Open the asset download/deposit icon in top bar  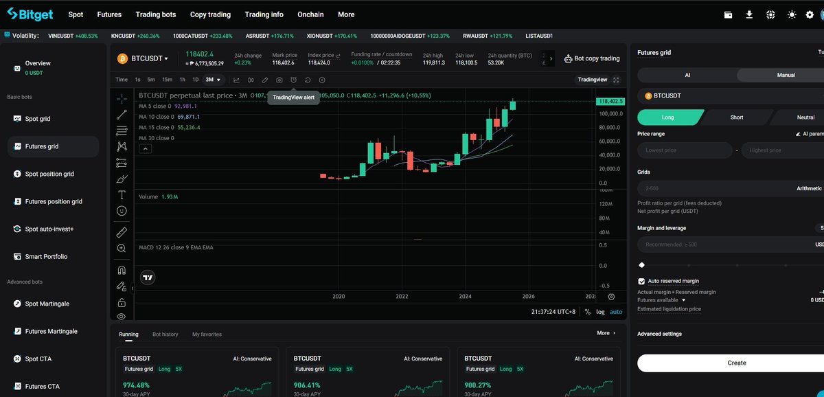tap(749, 14)
